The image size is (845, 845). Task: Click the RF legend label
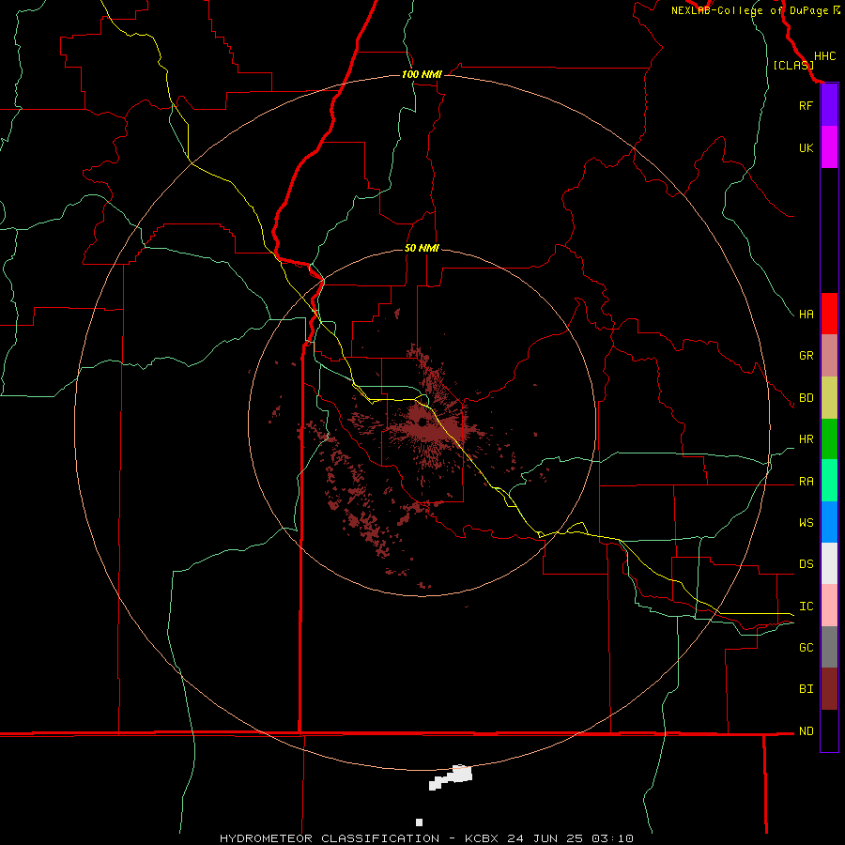(806, 106)
